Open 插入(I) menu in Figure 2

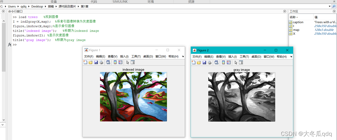[233, 57]
